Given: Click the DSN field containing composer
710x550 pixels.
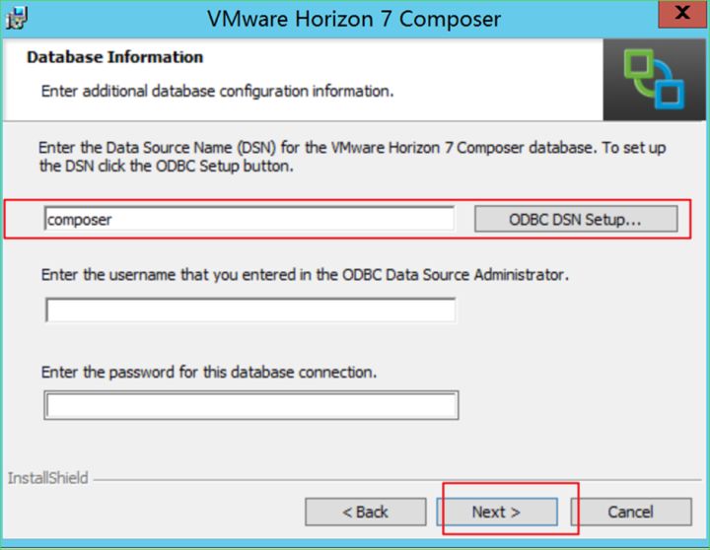Looking at the screenshot, I should (248, 220).
